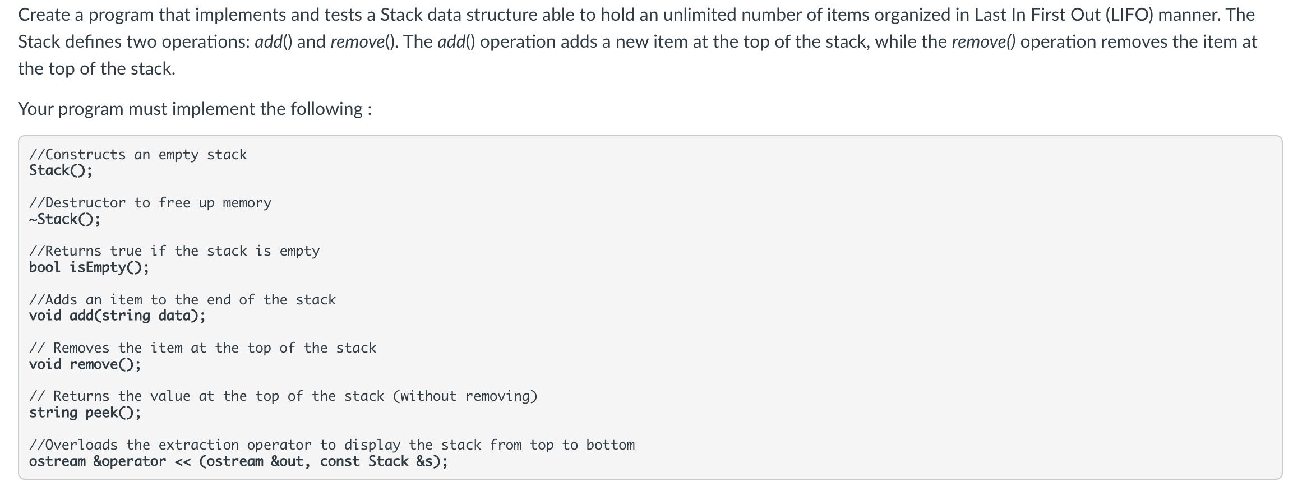Click the void remove(); declaration line
The height and width of the screenshot is (500, 1293).
[x=85, y=364]
